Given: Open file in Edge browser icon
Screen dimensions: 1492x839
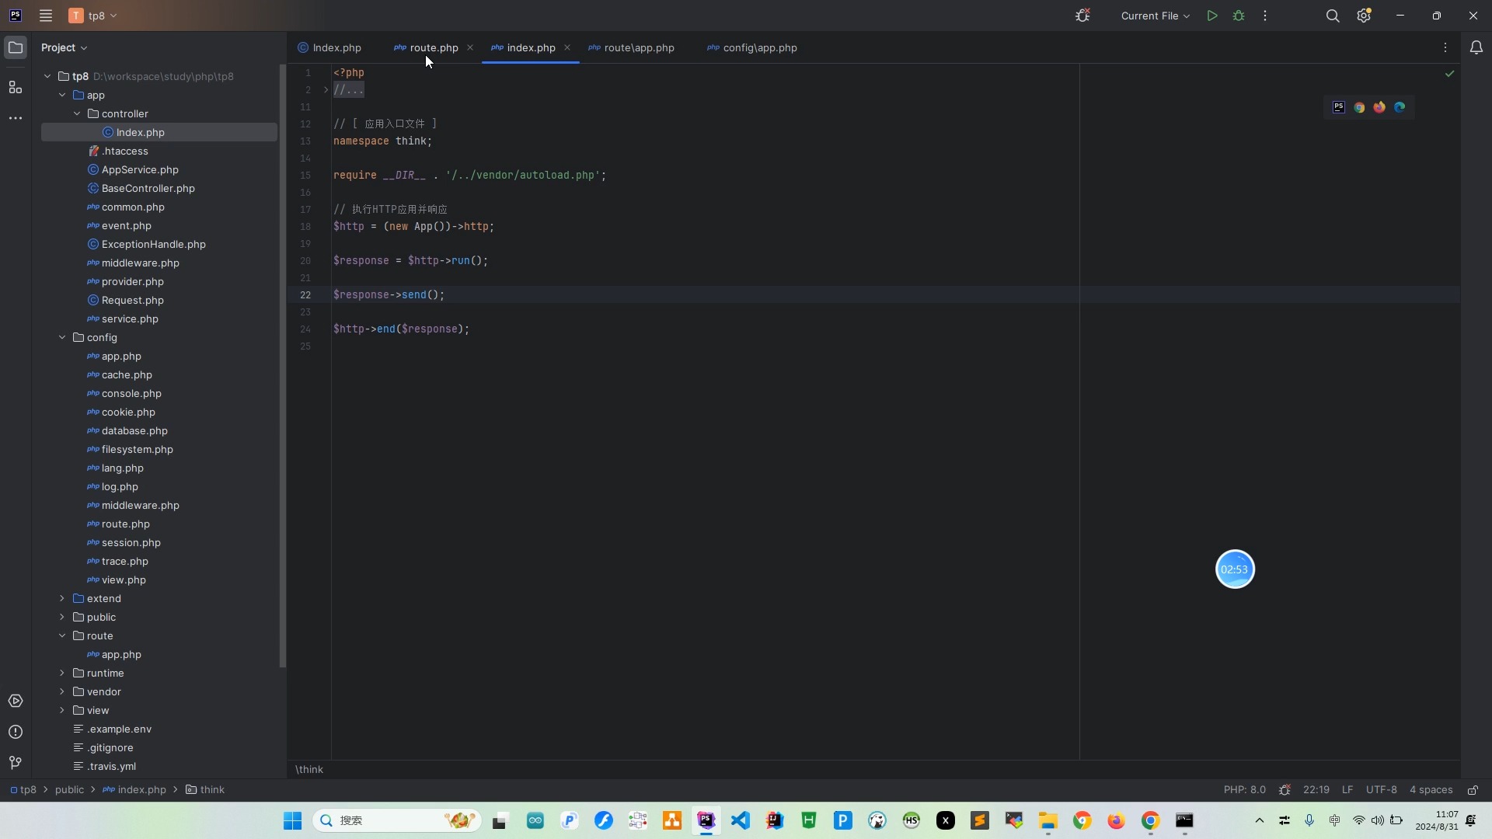Looking at the screenshot, I should [1400, 107].
